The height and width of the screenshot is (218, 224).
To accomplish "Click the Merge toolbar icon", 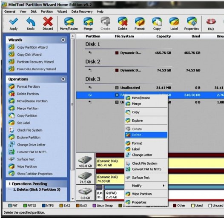I will click(x=88, y=24).
